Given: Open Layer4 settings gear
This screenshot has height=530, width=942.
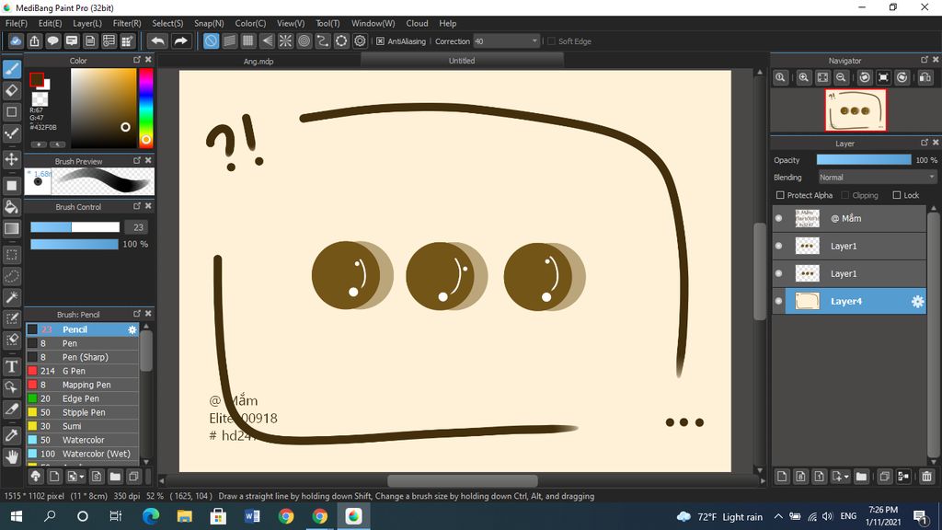Looking at the screenshot, I should pos(917,302).
